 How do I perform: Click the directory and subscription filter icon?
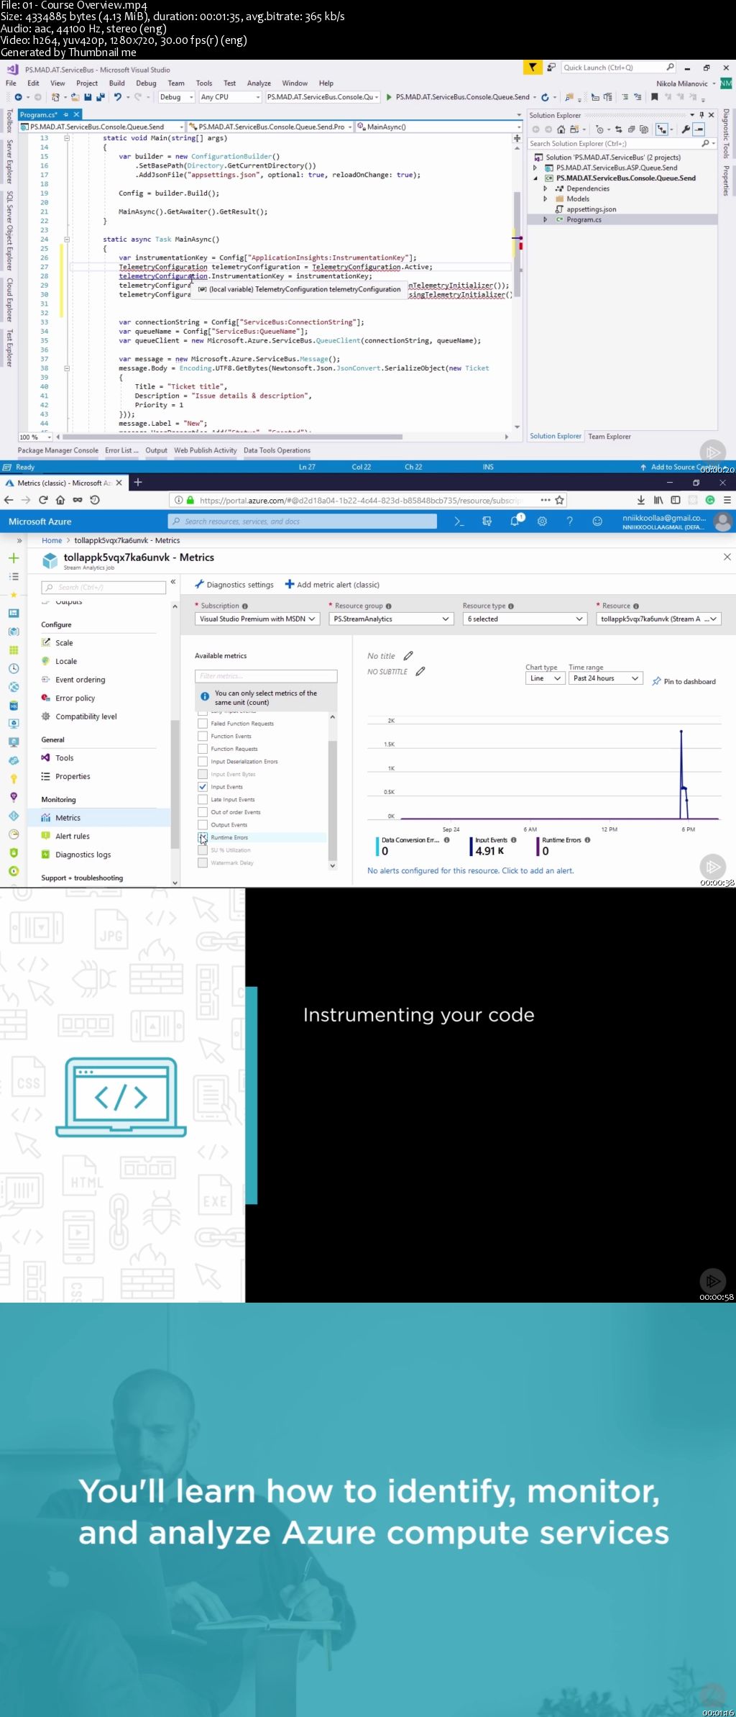pos(487,522)
